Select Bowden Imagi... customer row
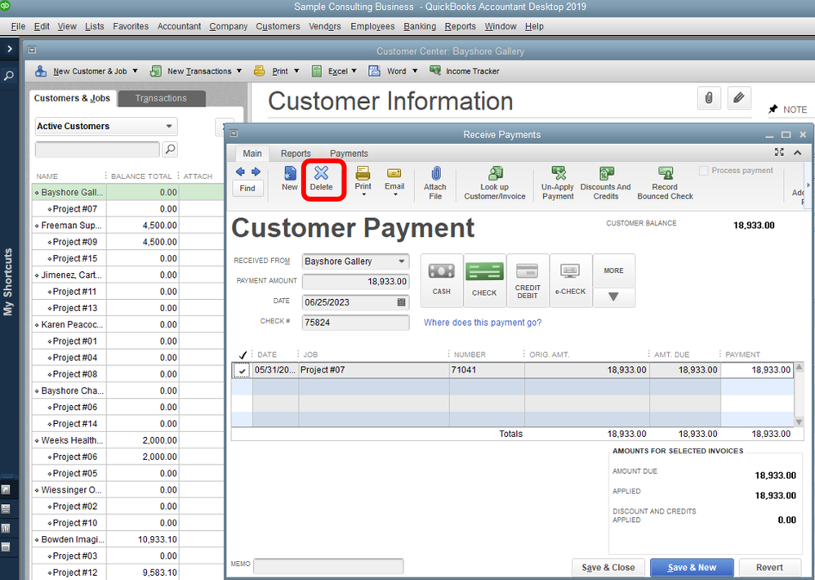815x580 pixels. (x=128, y=539)
